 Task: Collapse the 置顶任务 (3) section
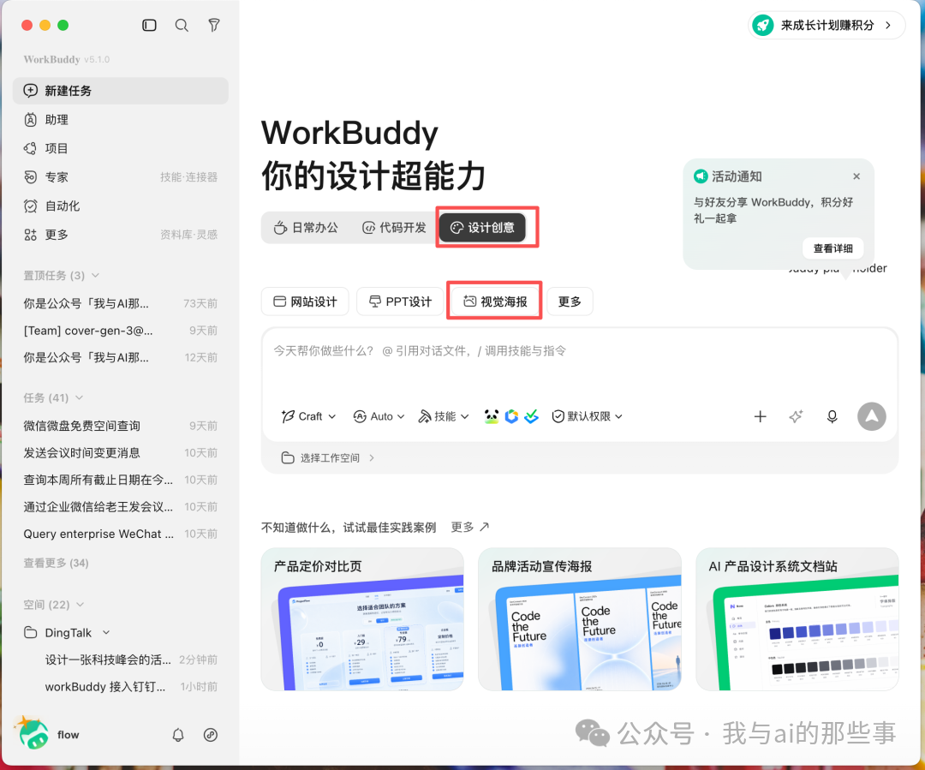pos(62,276)
